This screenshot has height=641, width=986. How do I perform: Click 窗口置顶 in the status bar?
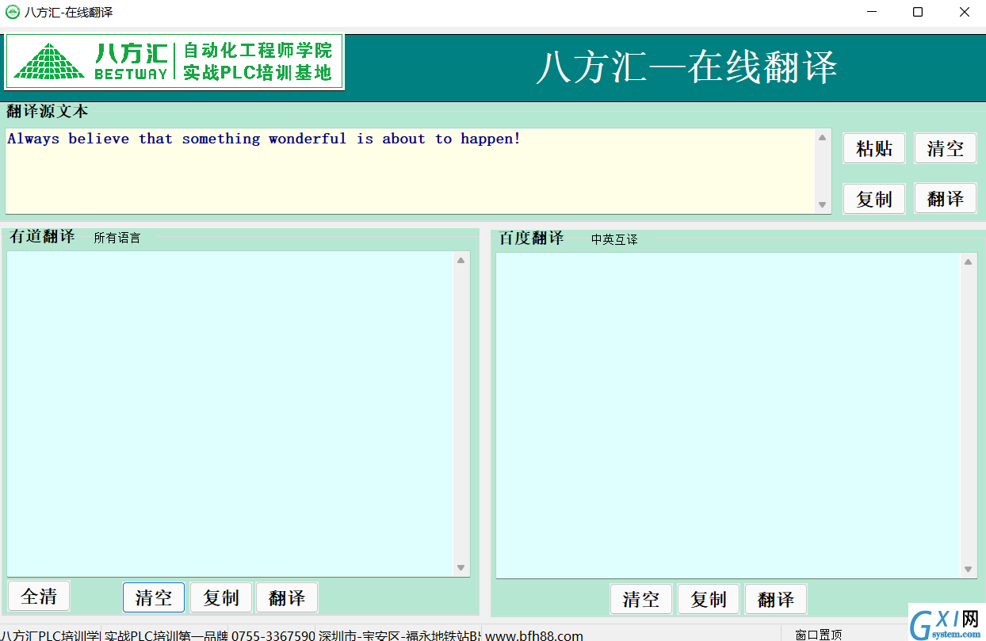pos(818,635)
